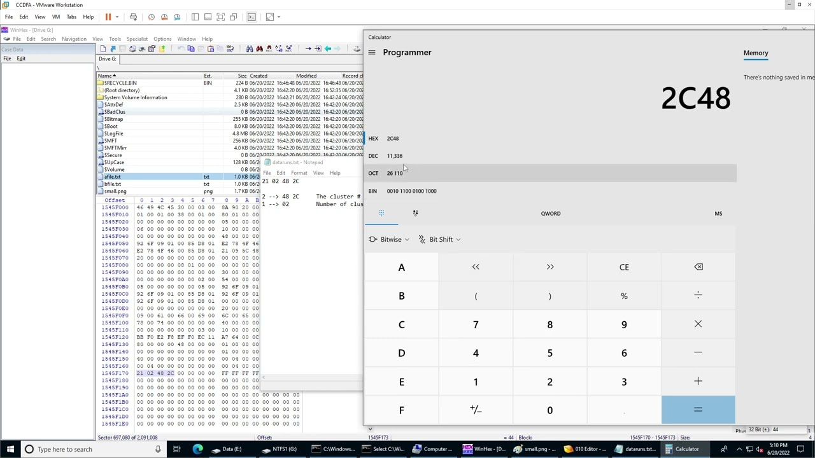Toggle the VMware console view button
This screenshot has height=458, width=815.
pos(252,17)
